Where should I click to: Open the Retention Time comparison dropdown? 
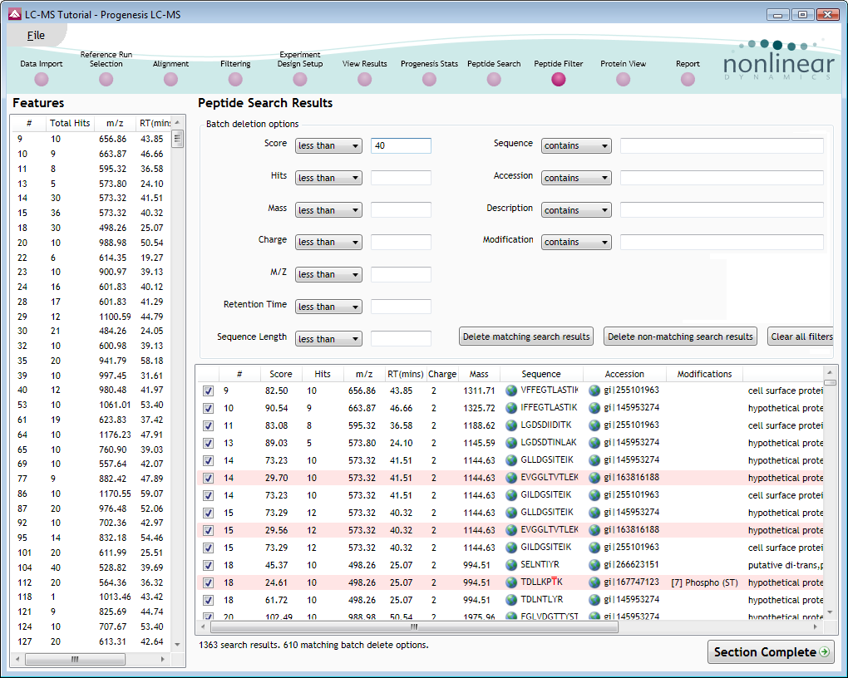coord(328,307)
